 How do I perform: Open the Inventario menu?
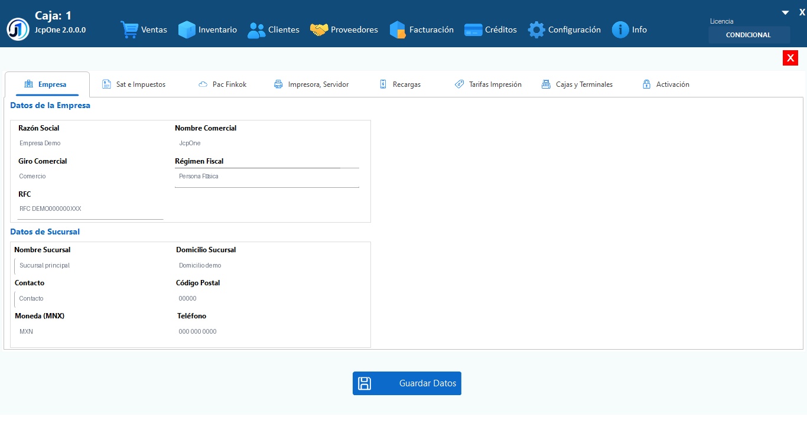pos(207,30)
